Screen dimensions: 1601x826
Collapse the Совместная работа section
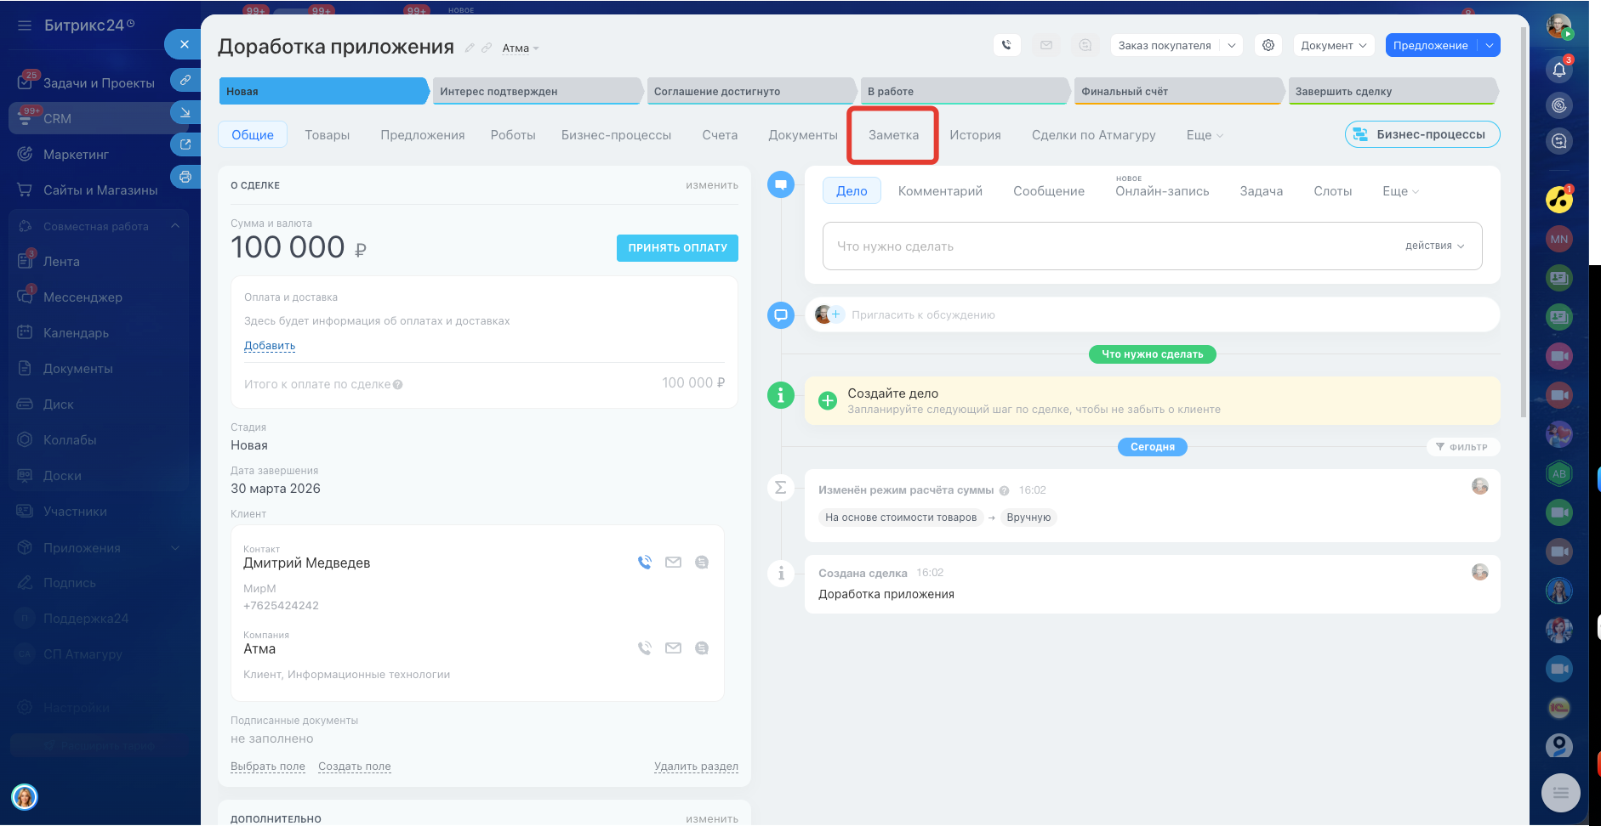[x=174, y=226]
